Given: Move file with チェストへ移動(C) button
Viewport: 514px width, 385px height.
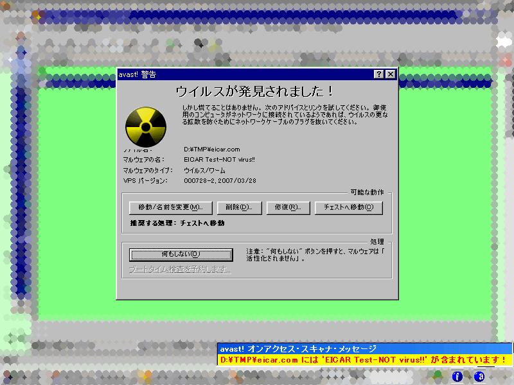Looking at the screenshot, I should (x=348, y=207).
